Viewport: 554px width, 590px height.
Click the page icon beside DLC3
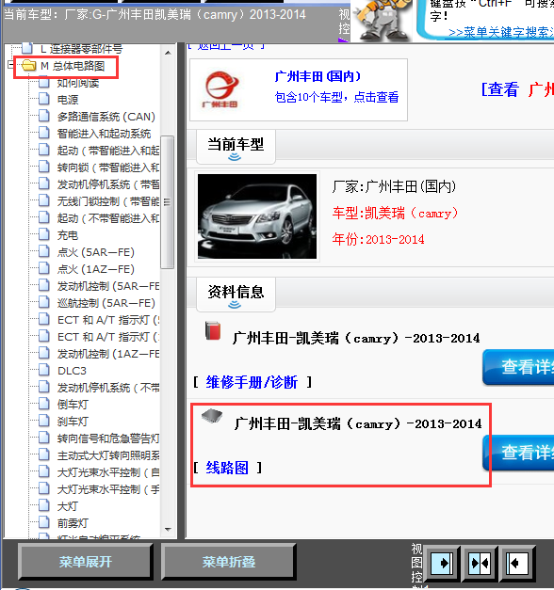click(44, 370)
